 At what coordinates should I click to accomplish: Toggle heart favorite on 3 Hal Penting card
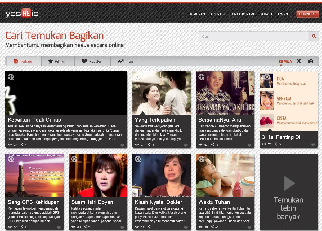313,145
